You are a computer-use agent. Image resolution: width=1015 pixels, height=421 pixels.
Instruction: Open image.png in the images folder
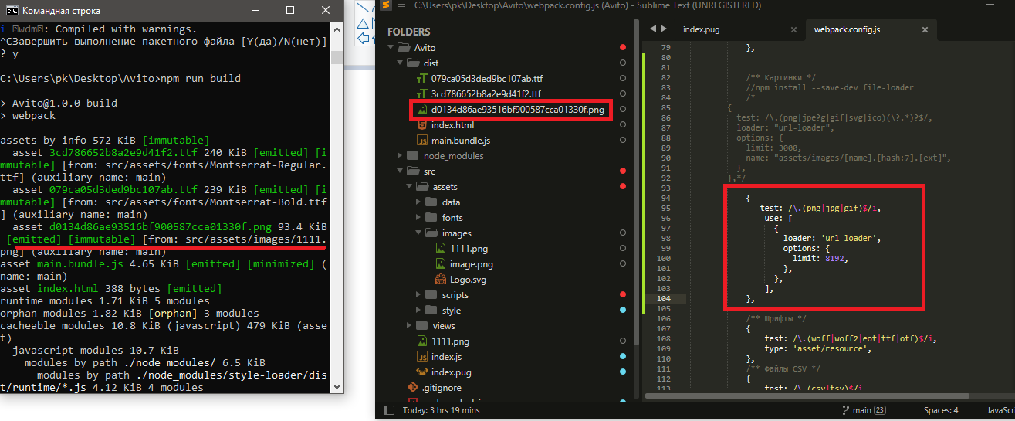click(472, 264)
